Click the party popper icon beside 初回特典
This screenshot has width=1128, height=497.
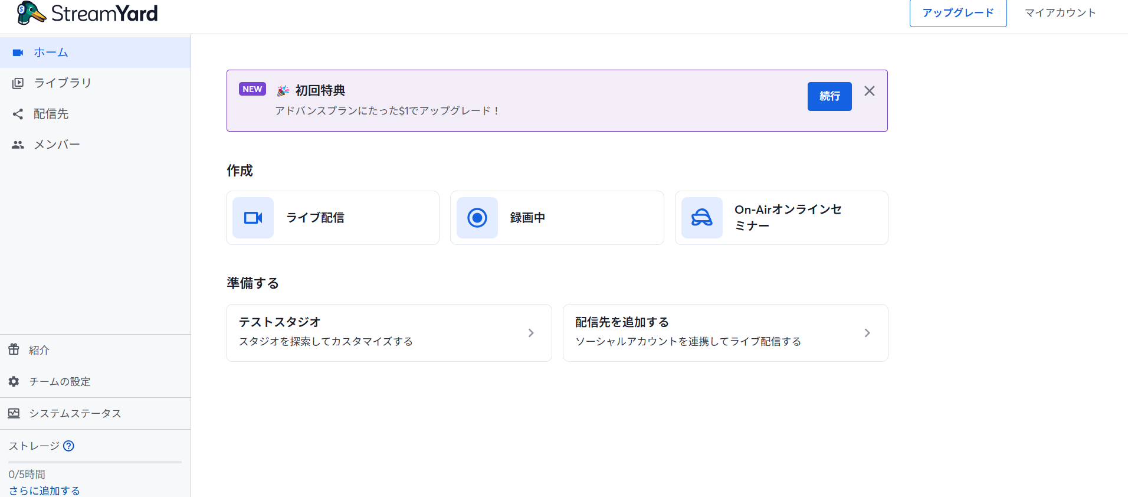pos(284,90)
